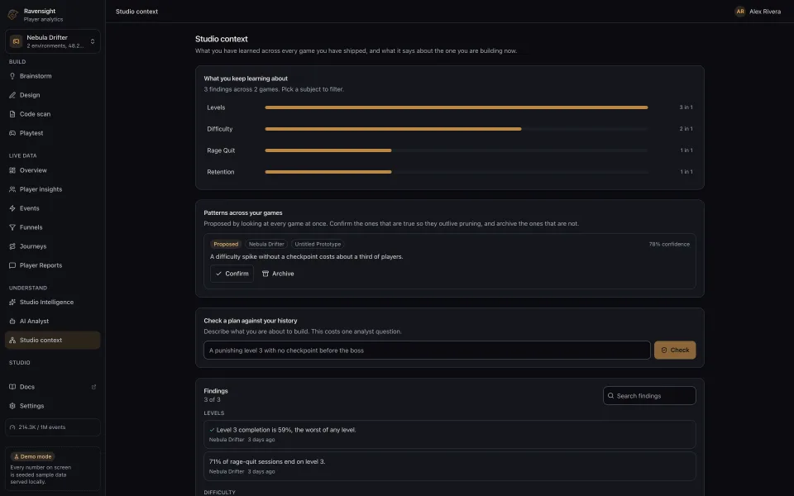The height and width of the screenshot is (496, 794).
Task: Click the magnifier icon in Search findings
Action: tap(610, 396)
